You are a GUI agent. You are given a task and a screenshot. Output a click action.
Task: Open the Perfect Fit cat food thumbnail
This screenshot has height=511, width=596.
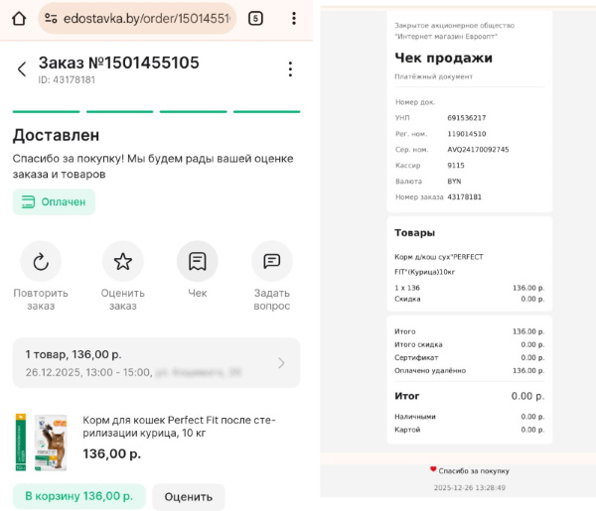click(x=41, y=442)
